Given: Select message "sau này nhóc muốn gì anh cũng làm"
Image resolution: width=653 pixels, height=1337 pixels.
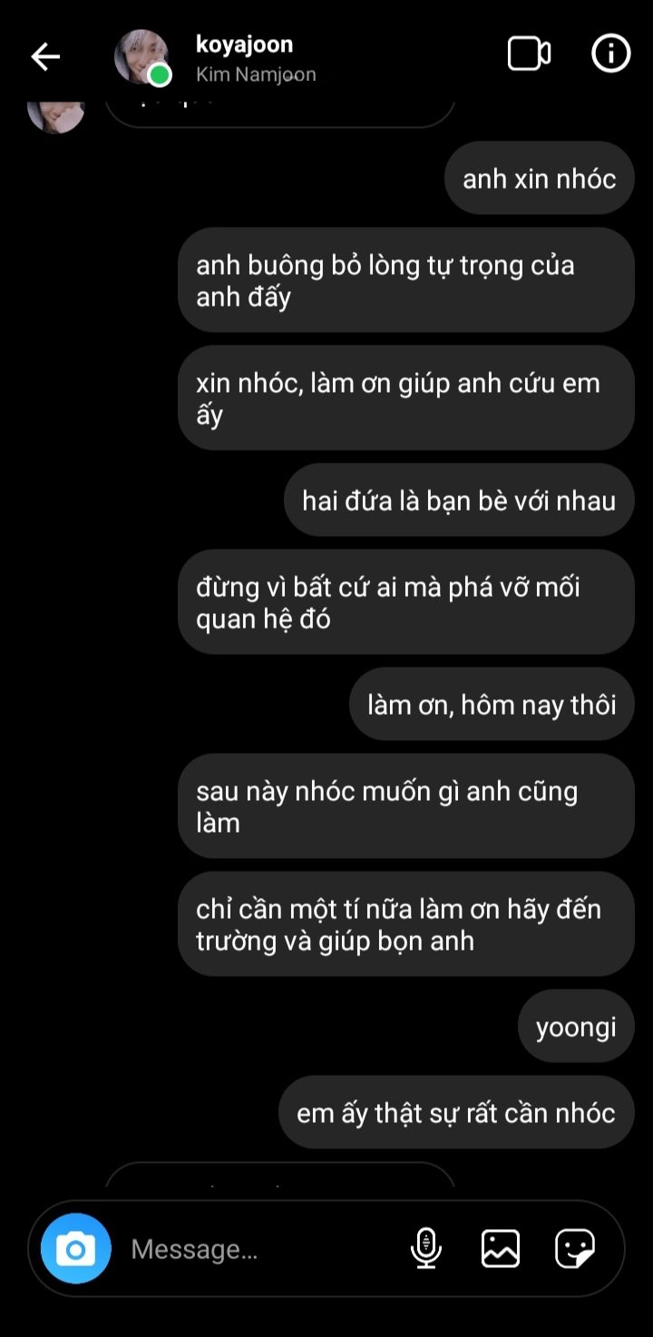Looking at the screenshot, I should [x=406, y=806].
